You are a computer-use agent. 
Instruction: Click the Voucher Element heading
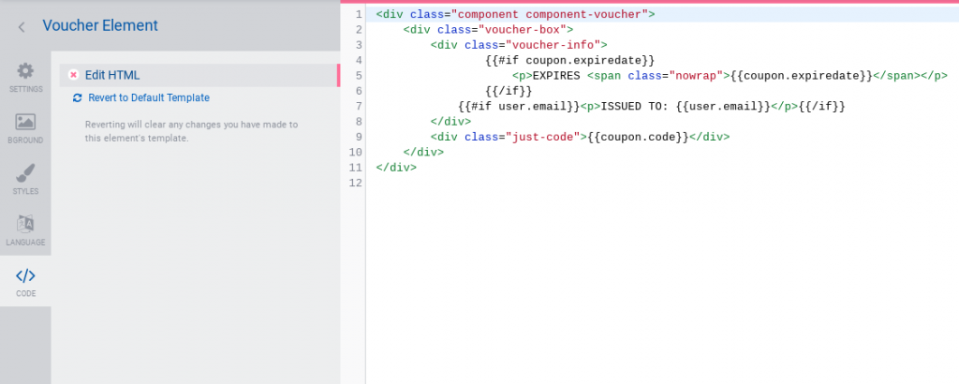[x=100, y=25]
